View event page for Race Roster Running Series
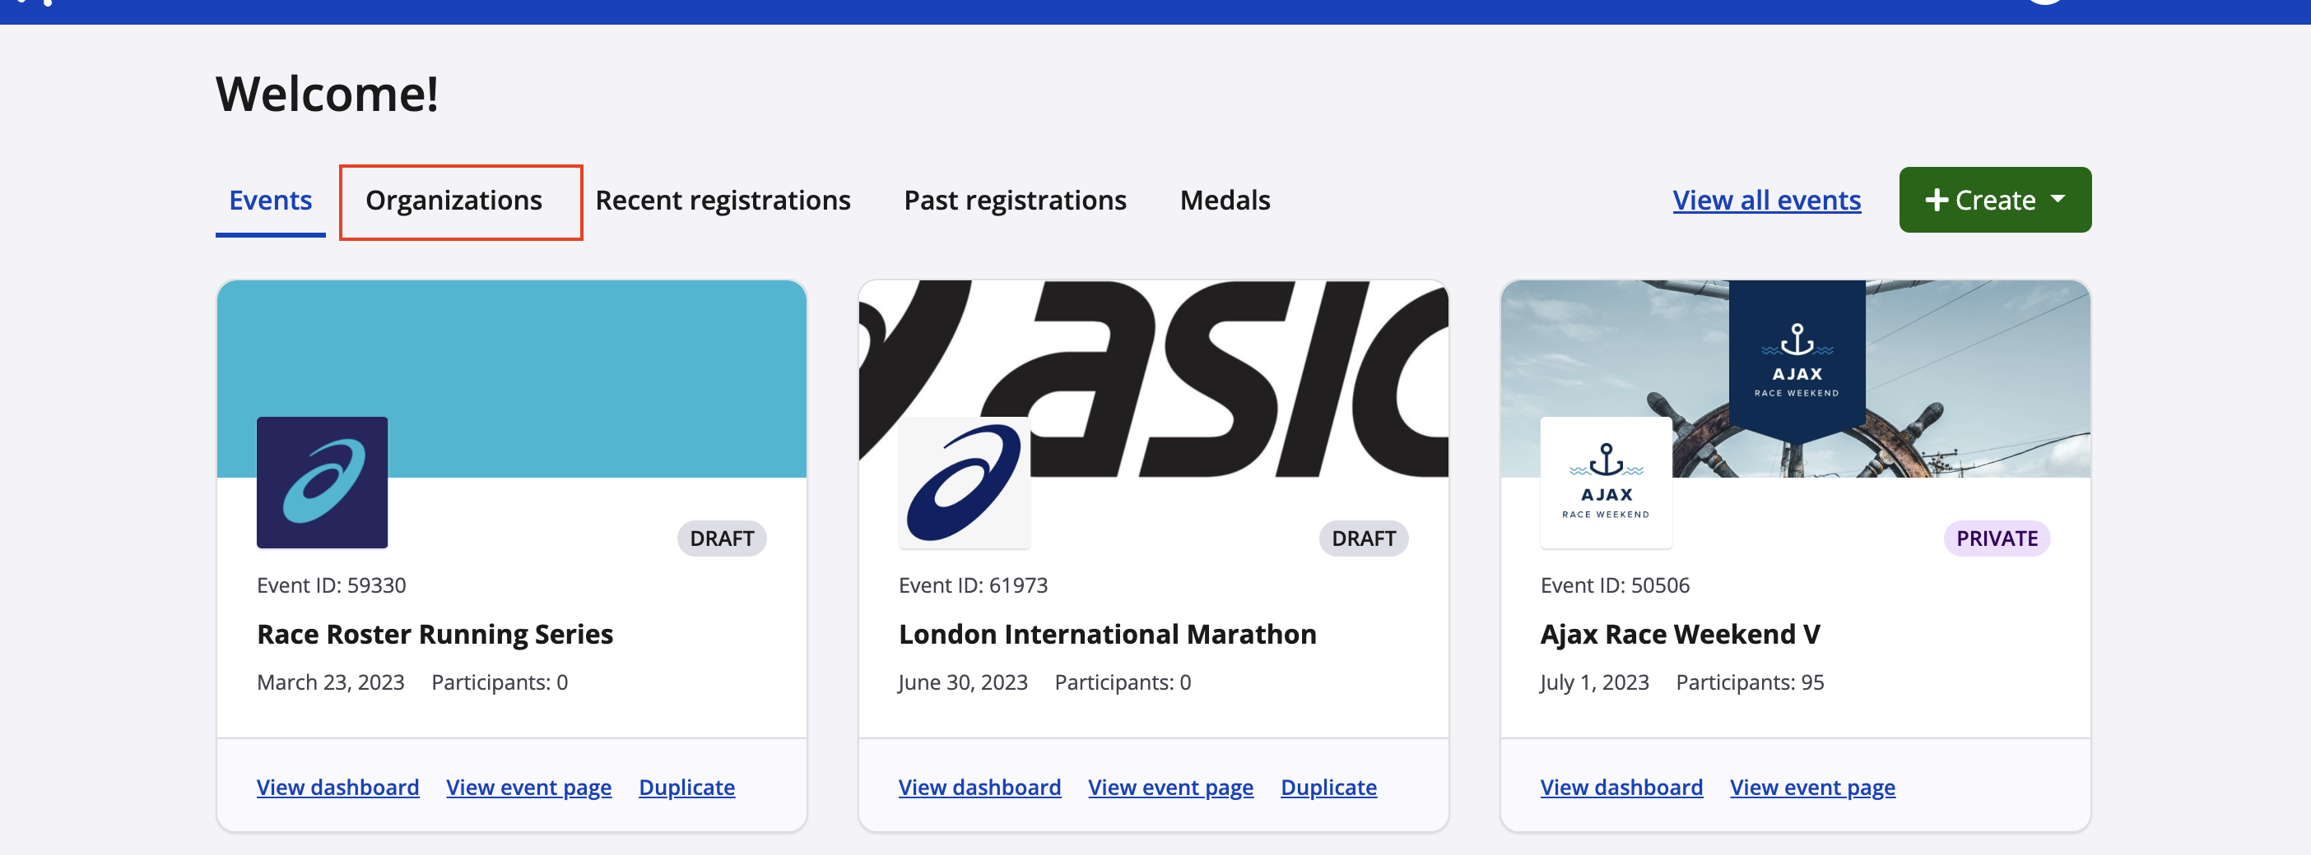This screenshot has height=855, width=2311. click(528, 787)
